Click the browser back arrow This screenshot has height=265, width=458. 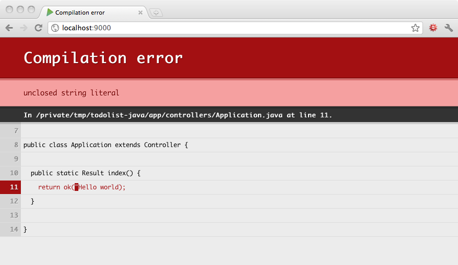point(9,28)
